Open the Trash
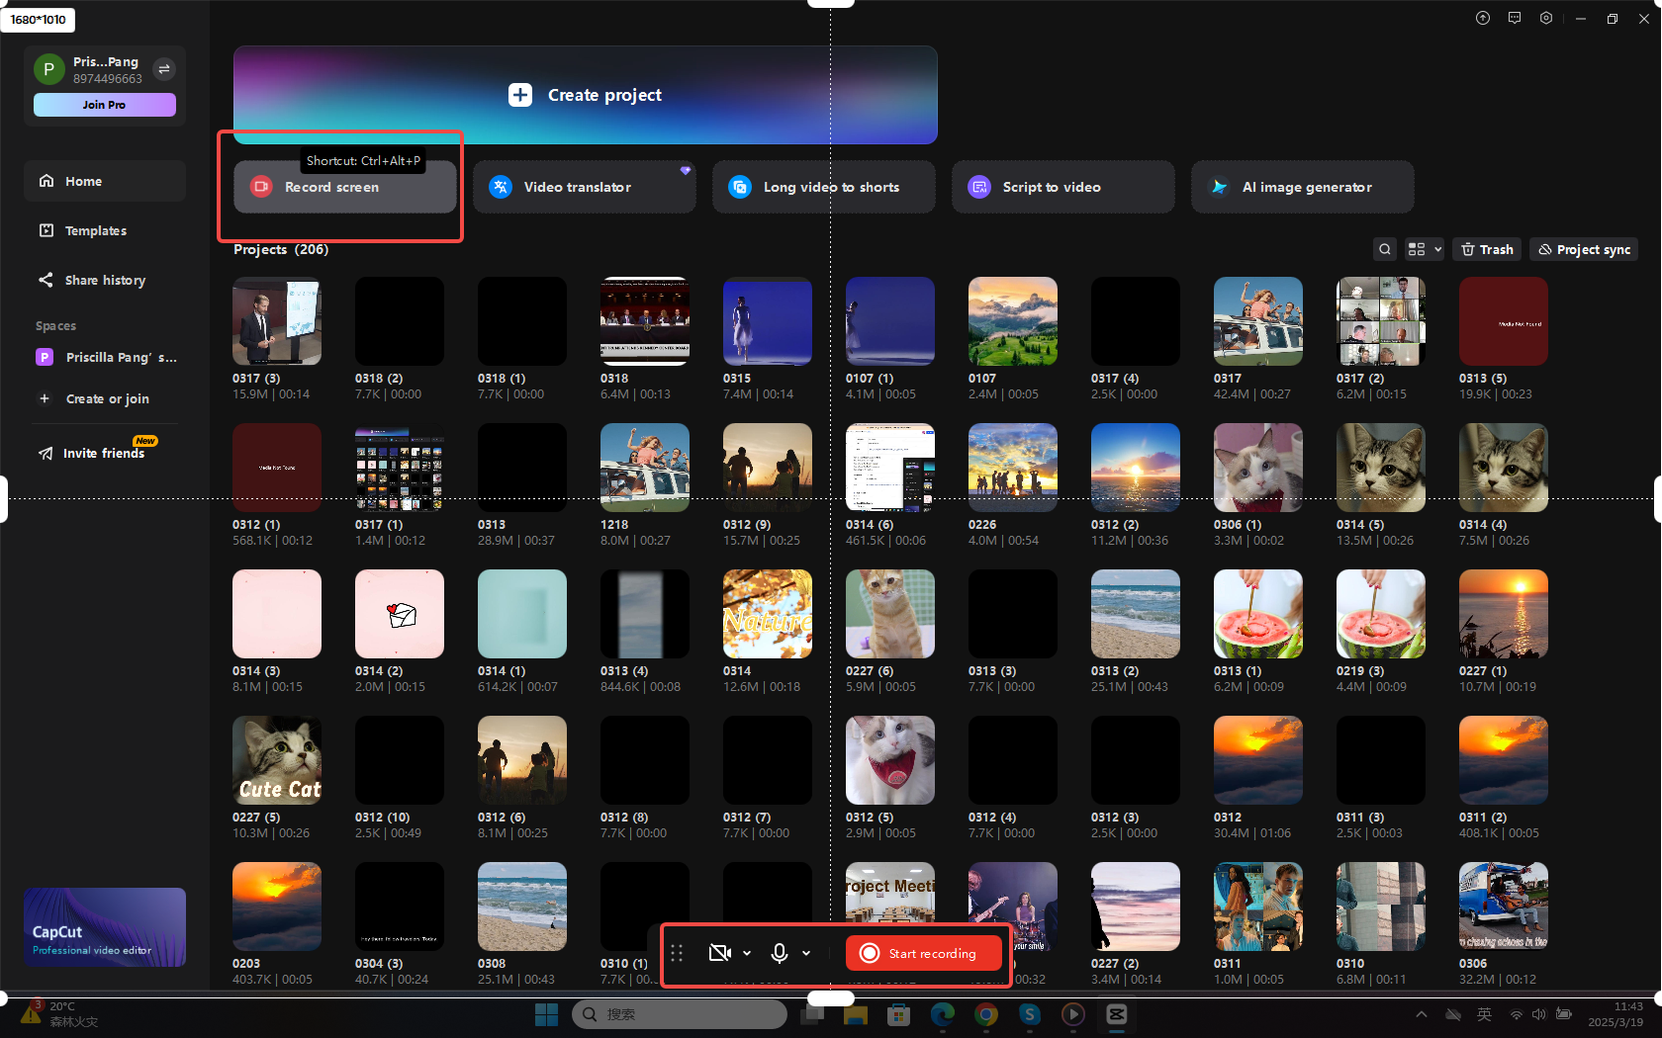This screenshot has height=1038, width=1662. pyautogui.click(x=1488, y=249)
